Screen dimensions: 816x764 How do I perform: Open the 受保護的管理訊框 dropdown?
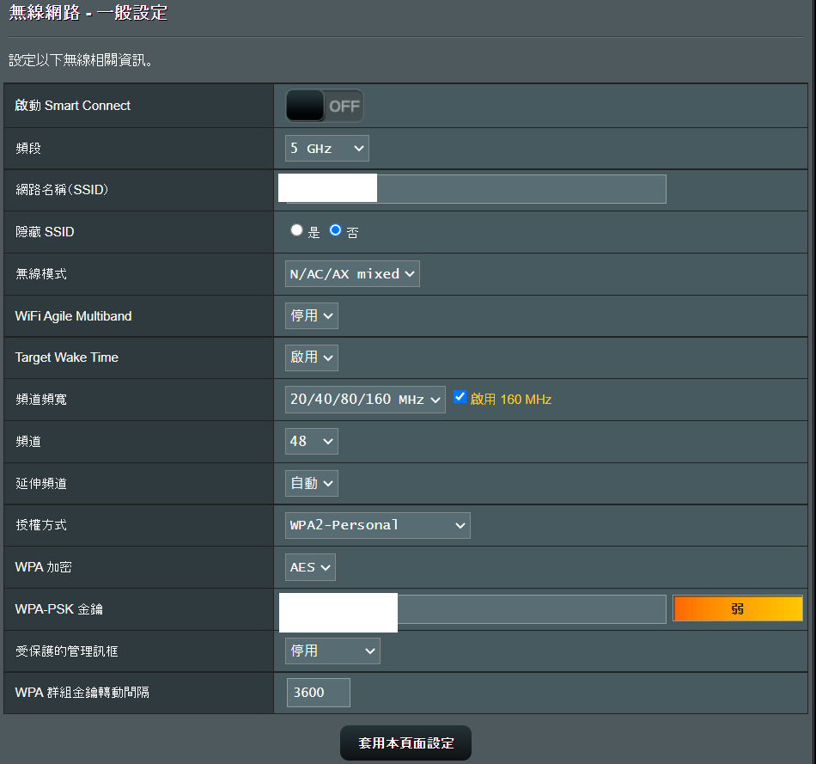click(x=332, y=651)
